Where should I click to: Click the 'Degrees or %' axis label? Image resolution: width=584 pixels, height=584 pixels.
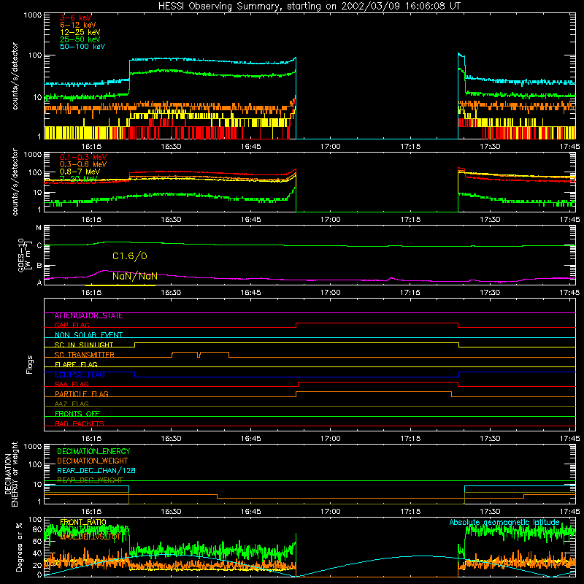19,547
